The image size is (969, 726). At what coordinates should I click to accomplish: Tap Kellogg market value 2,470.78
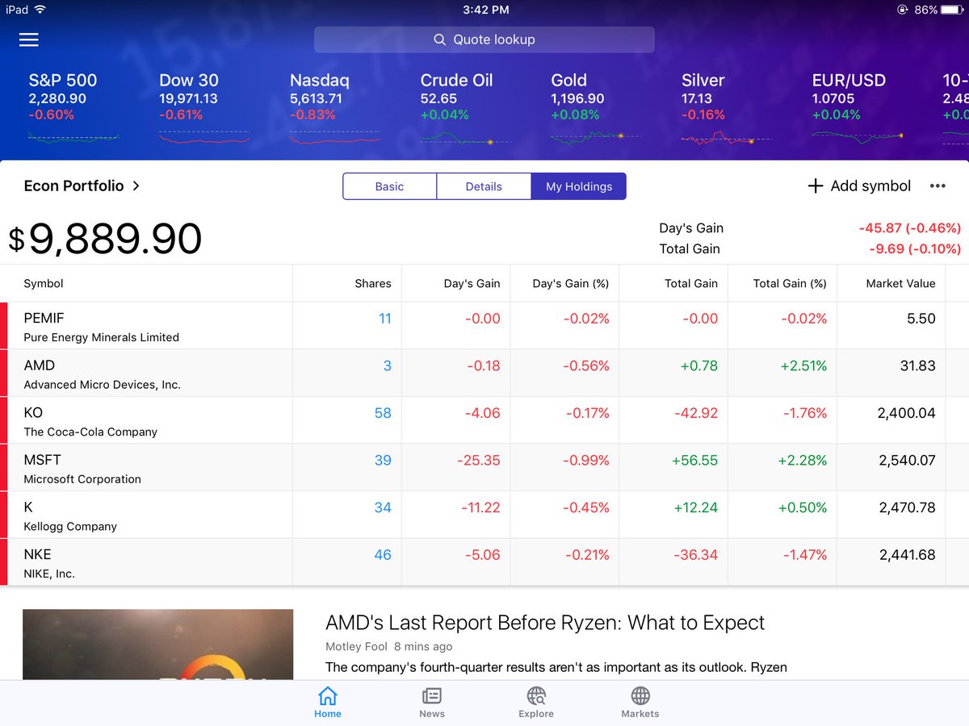[x=906, y=507]
